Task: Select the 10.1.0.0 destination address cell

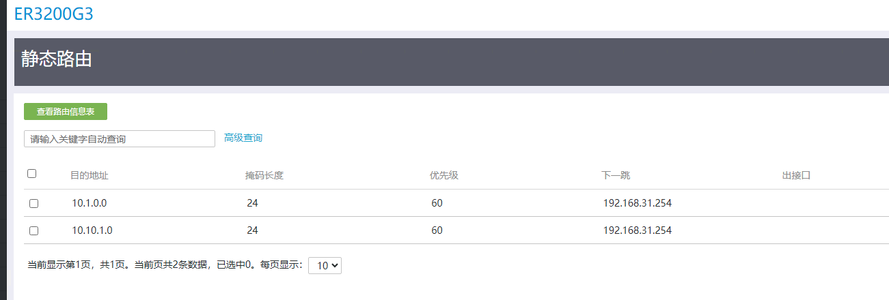Action: point(90,203)
